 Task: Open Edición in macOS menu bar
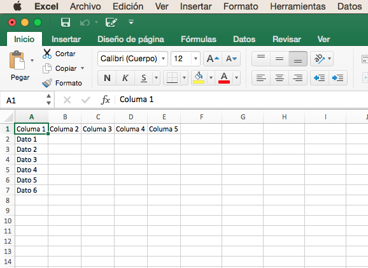128,6
